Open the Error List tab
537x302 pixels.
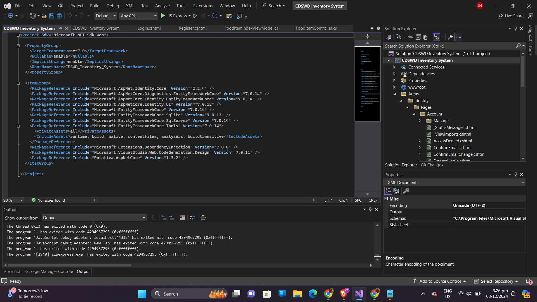point(12,272)
